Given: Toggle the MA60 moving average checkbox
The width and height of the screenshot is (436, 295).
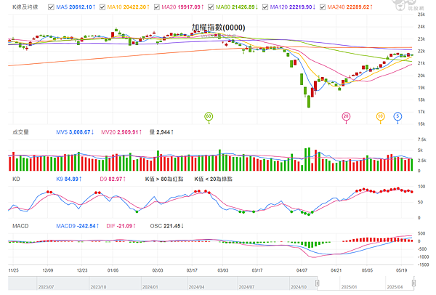Looking at the screenshot, I should [211, 7].
